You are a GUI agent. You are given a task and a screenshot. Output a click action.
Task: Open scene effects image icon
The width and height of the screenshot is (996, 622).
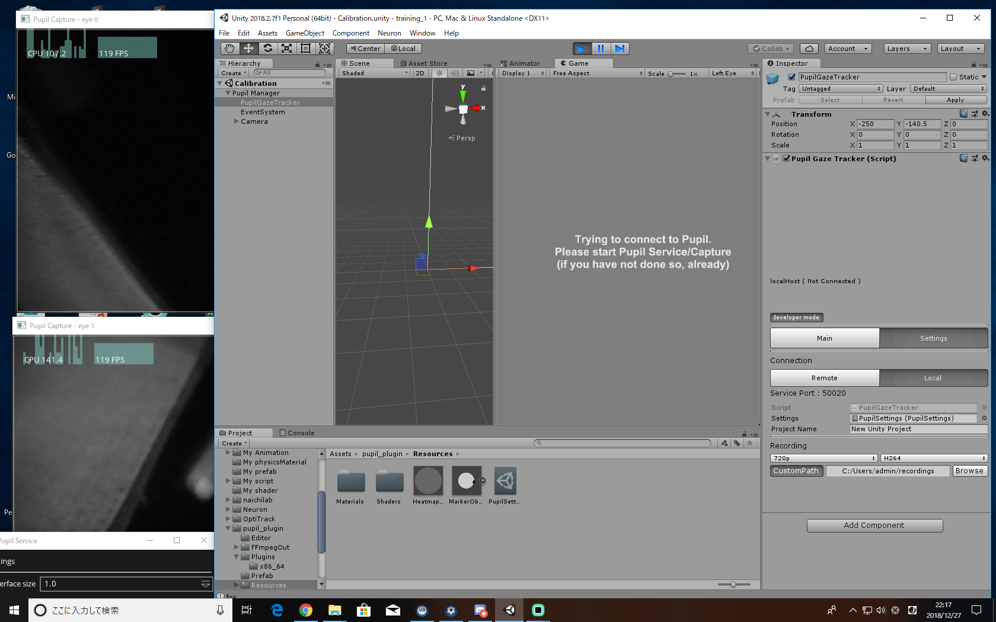(x=471, y=73)
